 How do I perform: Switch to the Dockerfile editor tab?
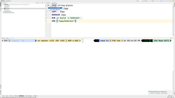point(55,3)
